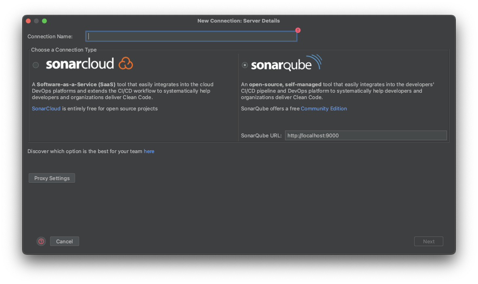
Task: Cancel the new connection dialog
Action: pyautogui.click(x=64, y=241)
